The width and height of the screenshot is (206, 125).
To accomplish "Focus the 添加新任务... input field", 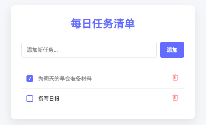I will 89,50.
